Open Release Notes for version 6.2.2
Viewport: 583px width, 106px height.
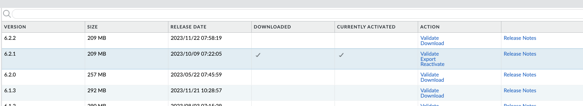coord(520,38)
